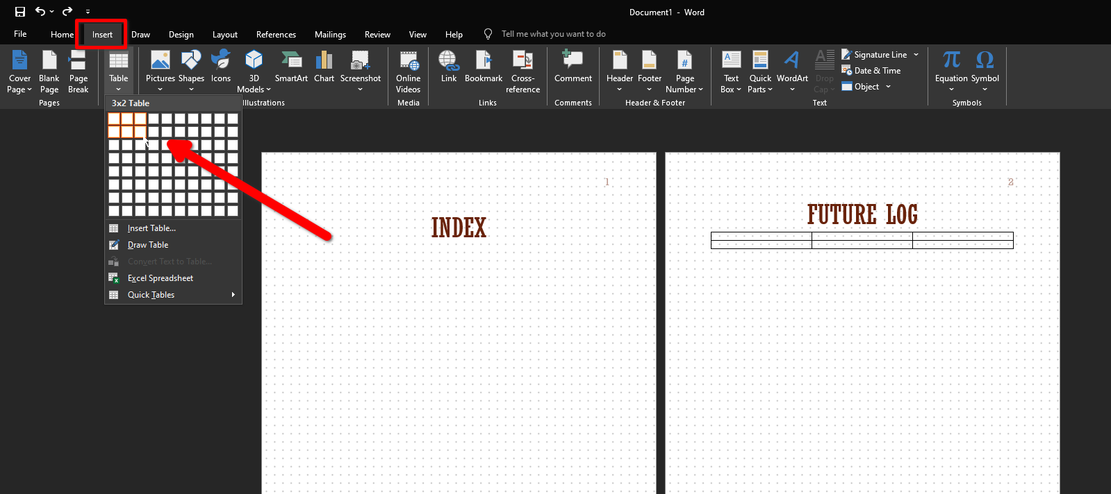Viewport: 1111px width, 494px height.
Task: Switch to the Home tab
Action: click(x=62, y=35)
